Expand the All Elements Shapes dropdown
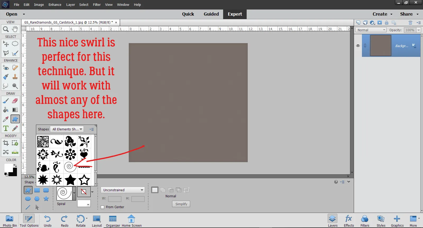The width and height of the screenshot is (423, 228). tap(67, 129)
